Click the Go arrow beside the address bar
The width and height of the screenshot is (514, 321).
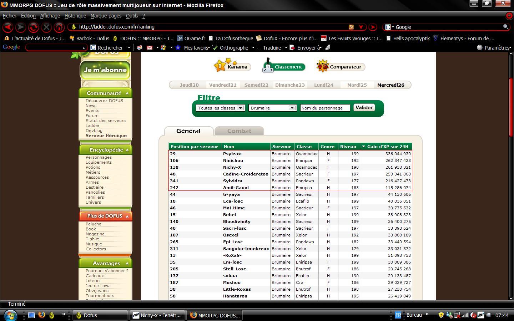[373, 27]
